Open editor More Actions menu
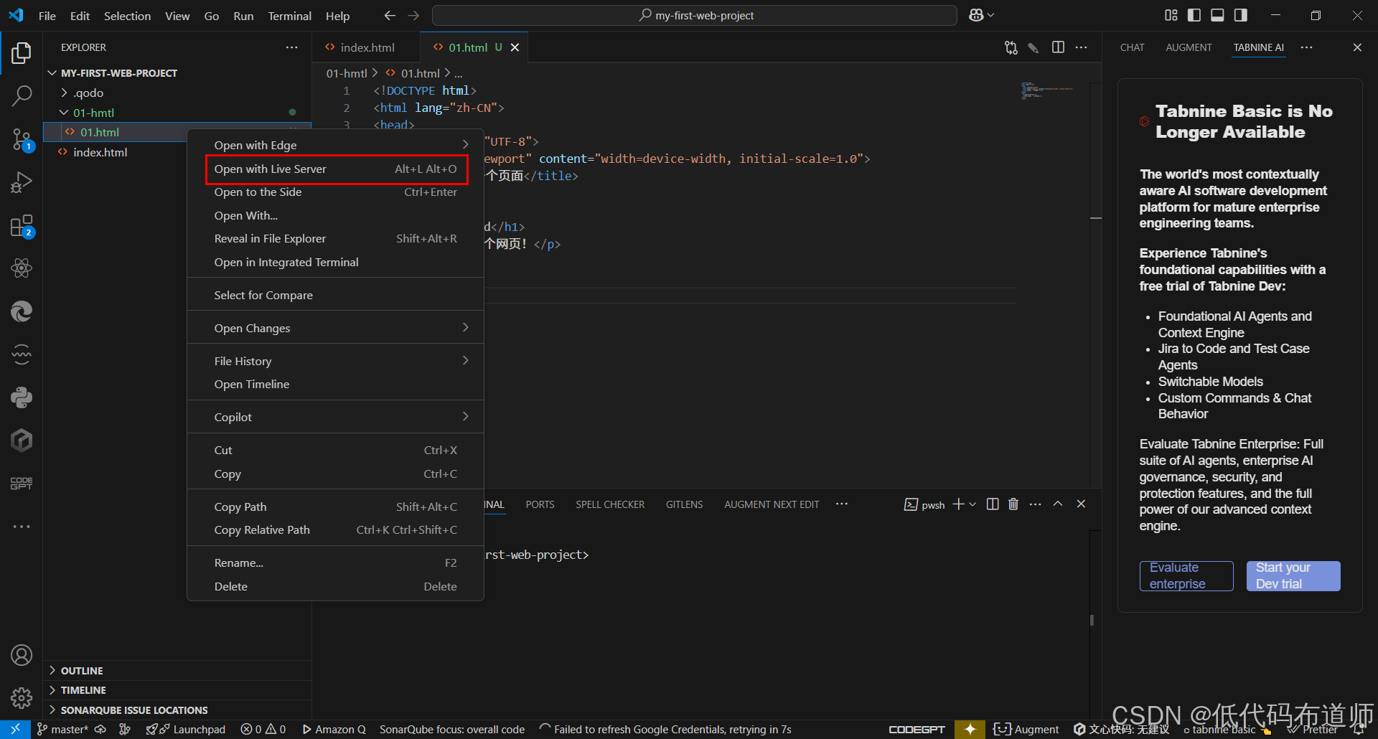The height and width of the screenshot is (739, 1378). (x=1081, y=47)
